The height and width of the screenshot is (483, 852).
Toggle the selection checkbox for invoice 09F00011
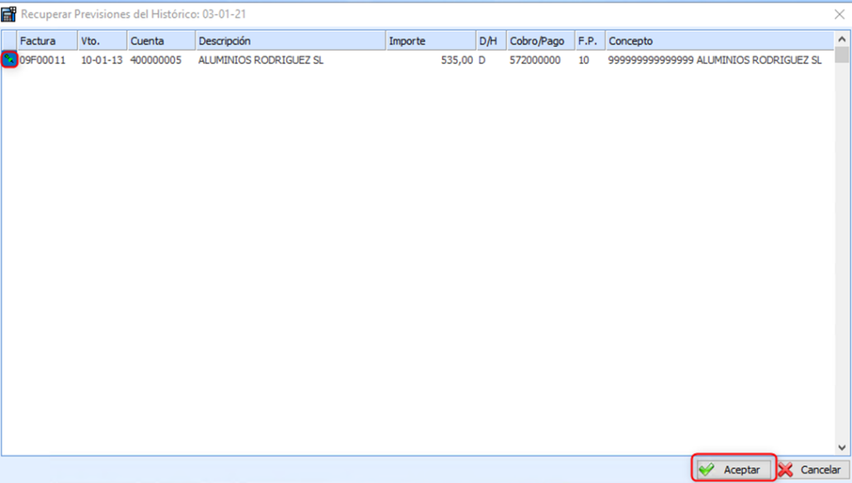click(9, 60)
